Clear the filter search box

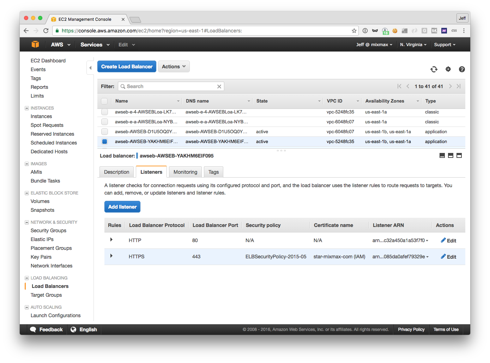coord(219,86)
